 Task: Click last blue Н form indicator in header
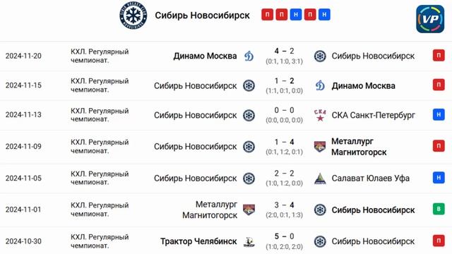click(x=324, y=14)
